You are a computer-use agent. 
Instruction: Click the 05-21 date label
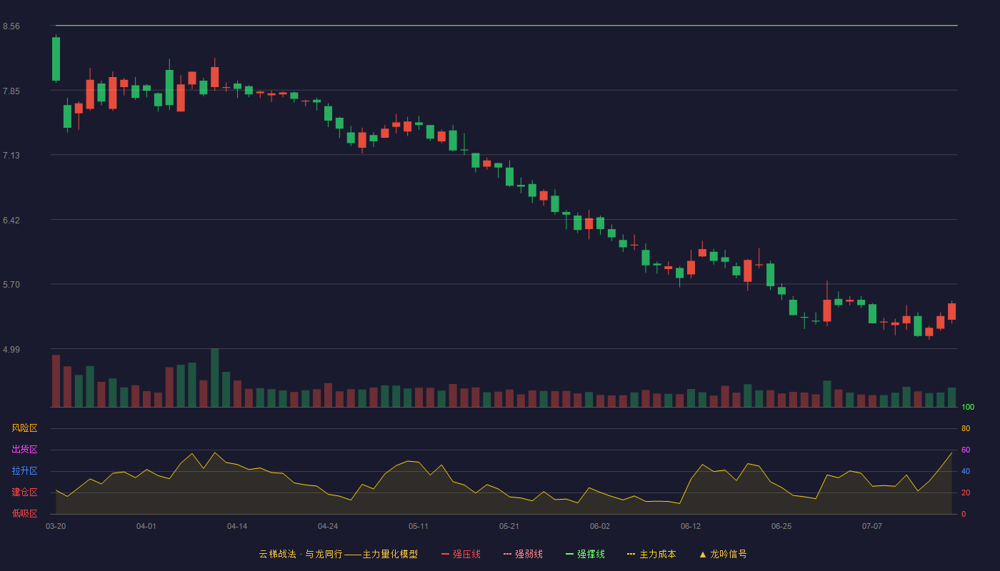tap(509, 526)
